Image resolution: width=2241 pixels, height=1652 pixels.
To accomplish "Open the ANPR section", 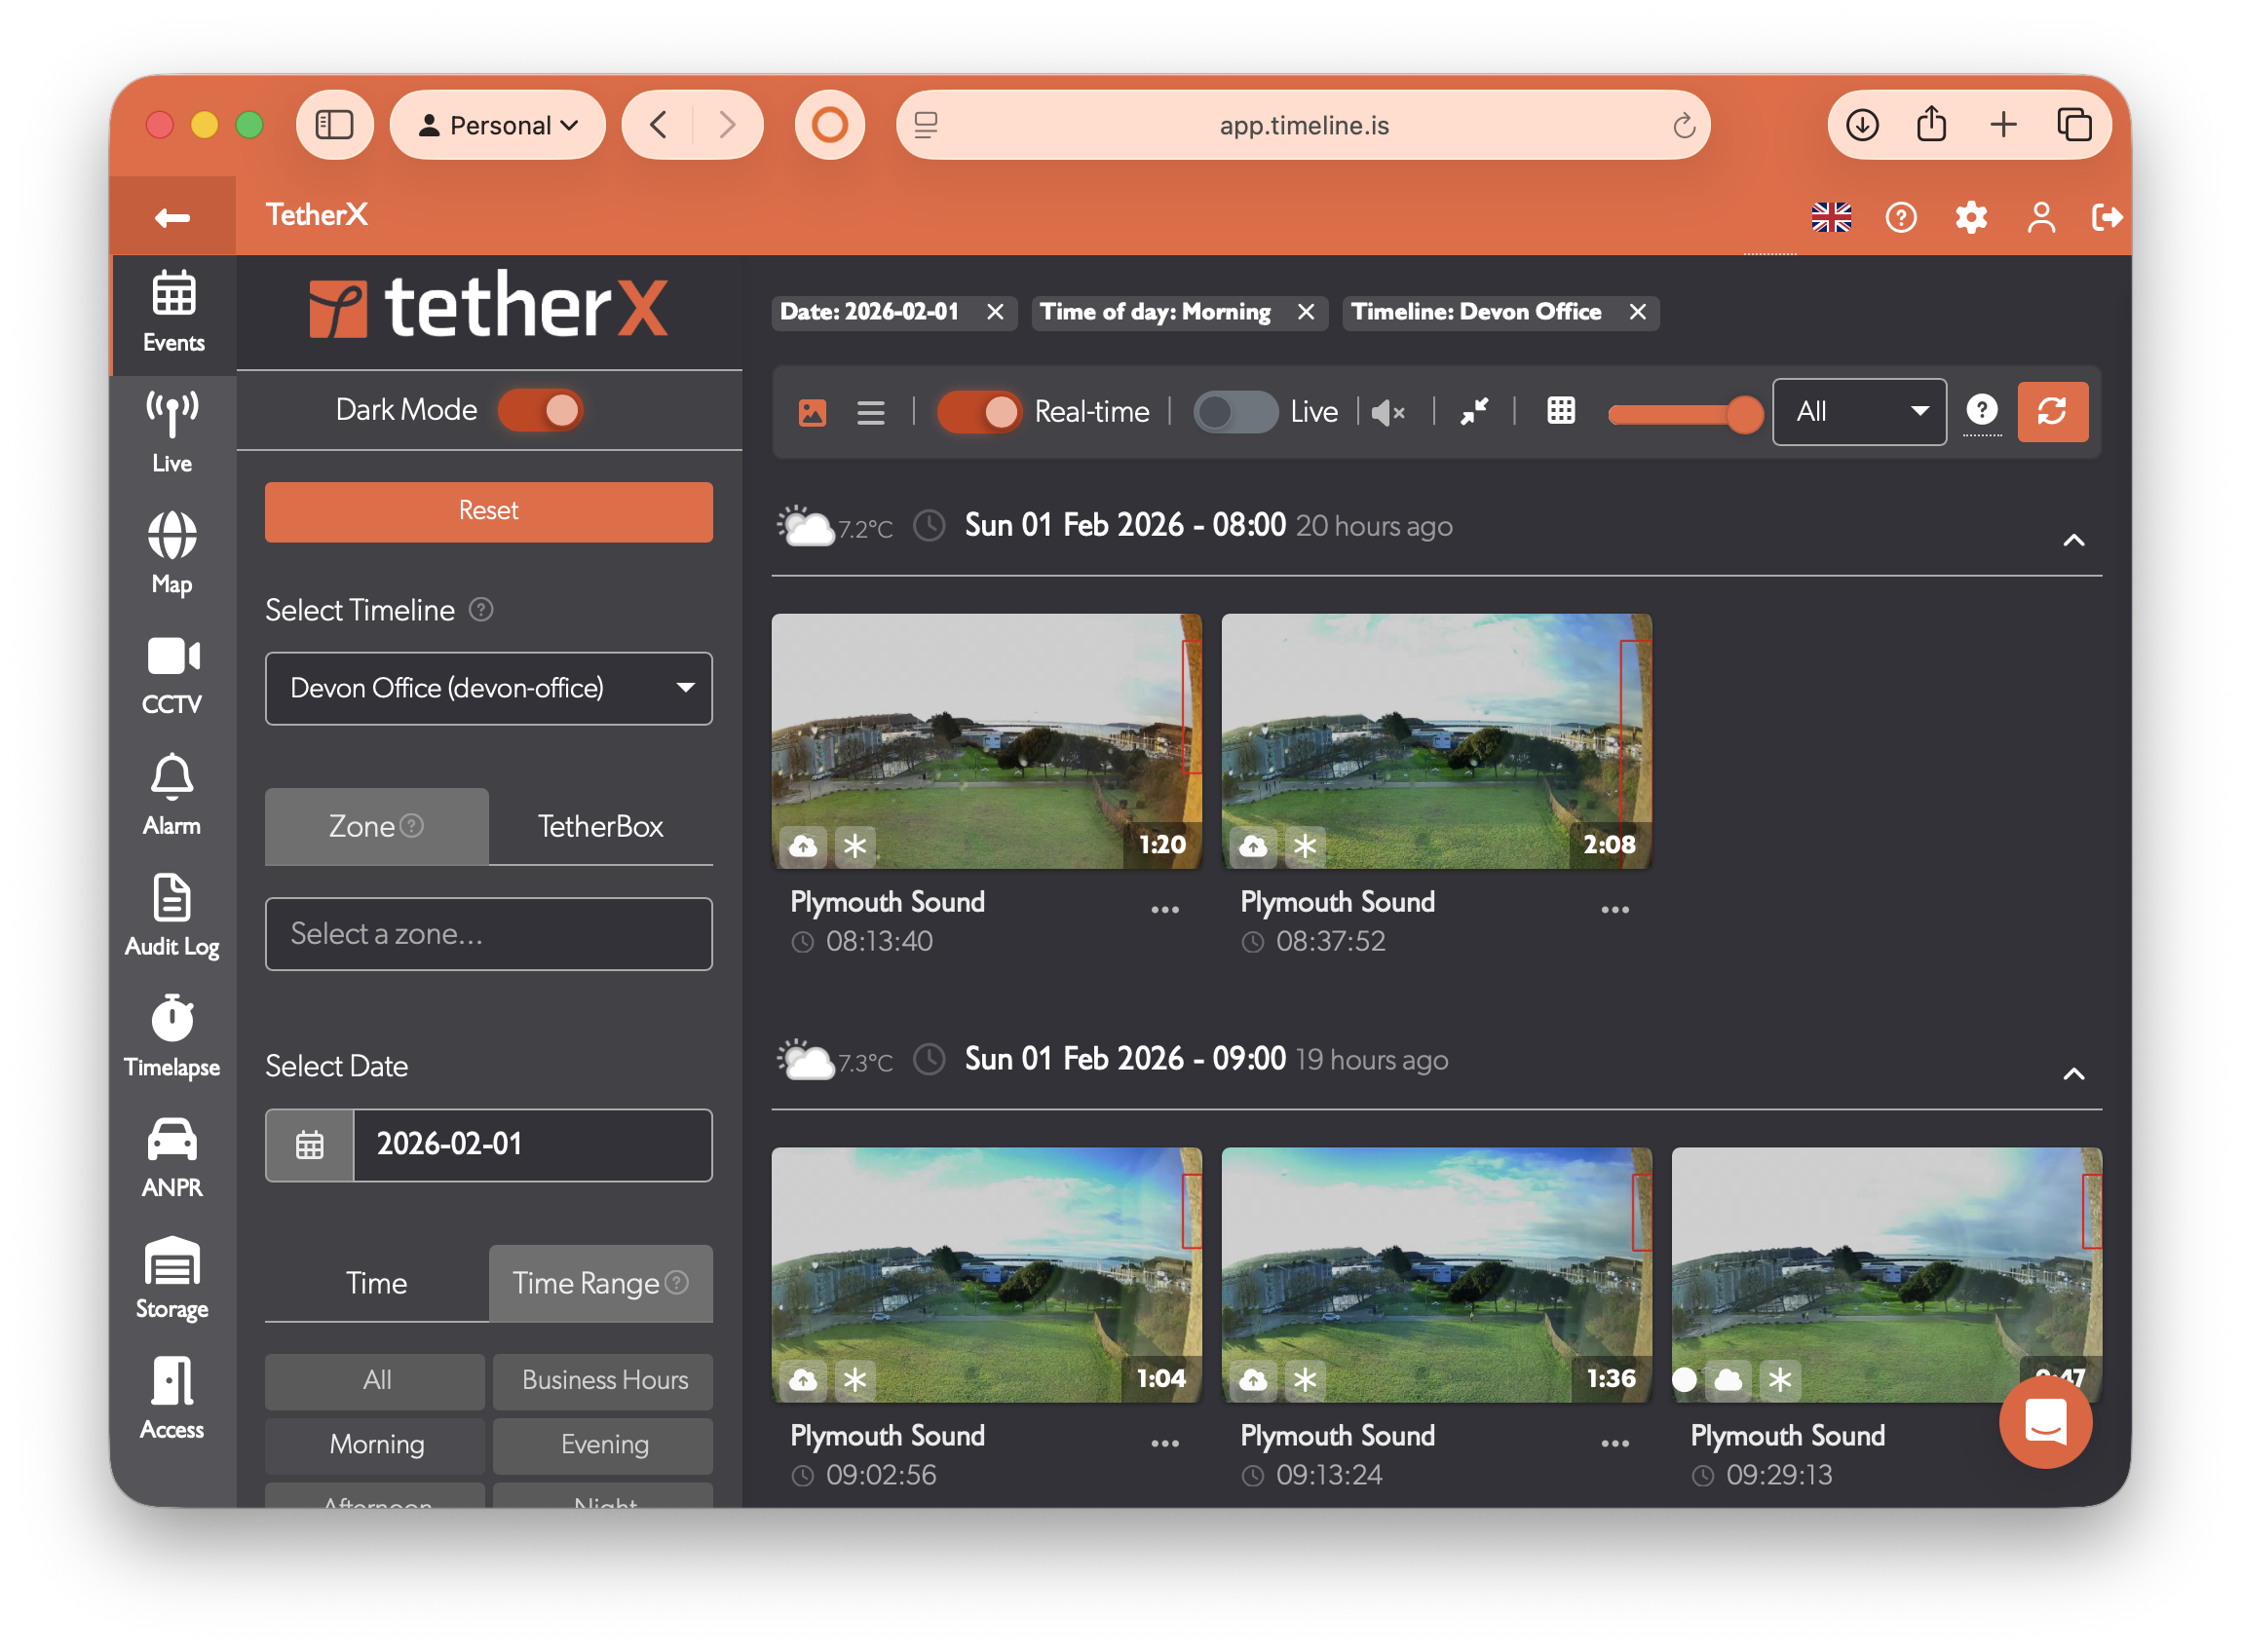I will pyautogui.click(x=171, y=1157).
